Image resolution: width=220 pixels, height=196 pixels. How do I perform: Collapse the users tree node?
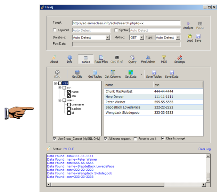coord(60,100)
